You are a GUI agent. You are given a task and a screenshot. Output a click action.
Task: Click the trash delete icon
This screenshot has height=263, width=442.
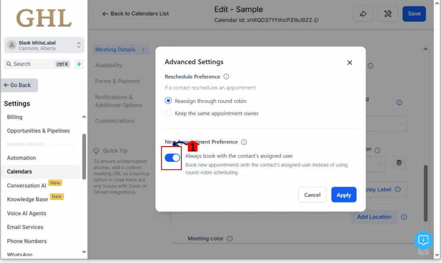(x=399, y=163)
